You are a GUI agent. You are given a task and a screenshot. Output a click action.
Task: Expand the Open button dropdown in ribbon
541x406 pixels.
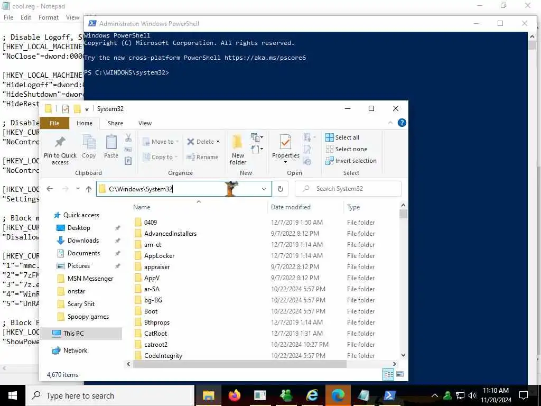point(311,137)
